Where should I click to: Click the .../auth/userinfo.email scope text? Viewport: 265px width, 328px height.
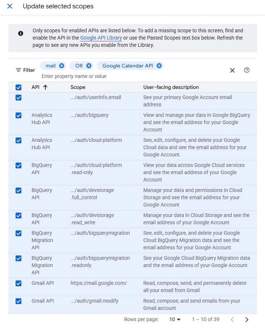[96, 97]
